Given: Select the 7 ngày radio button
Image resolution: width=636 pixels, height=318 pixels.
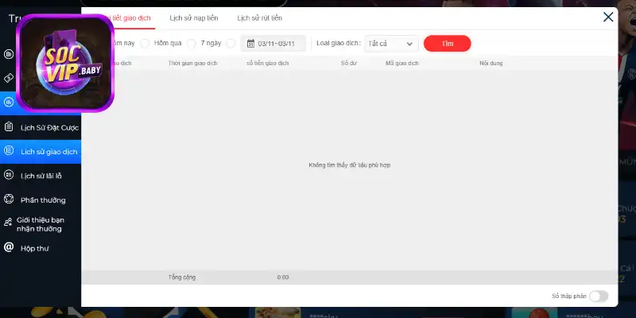Looking at the screenshot, I should 192,44.
